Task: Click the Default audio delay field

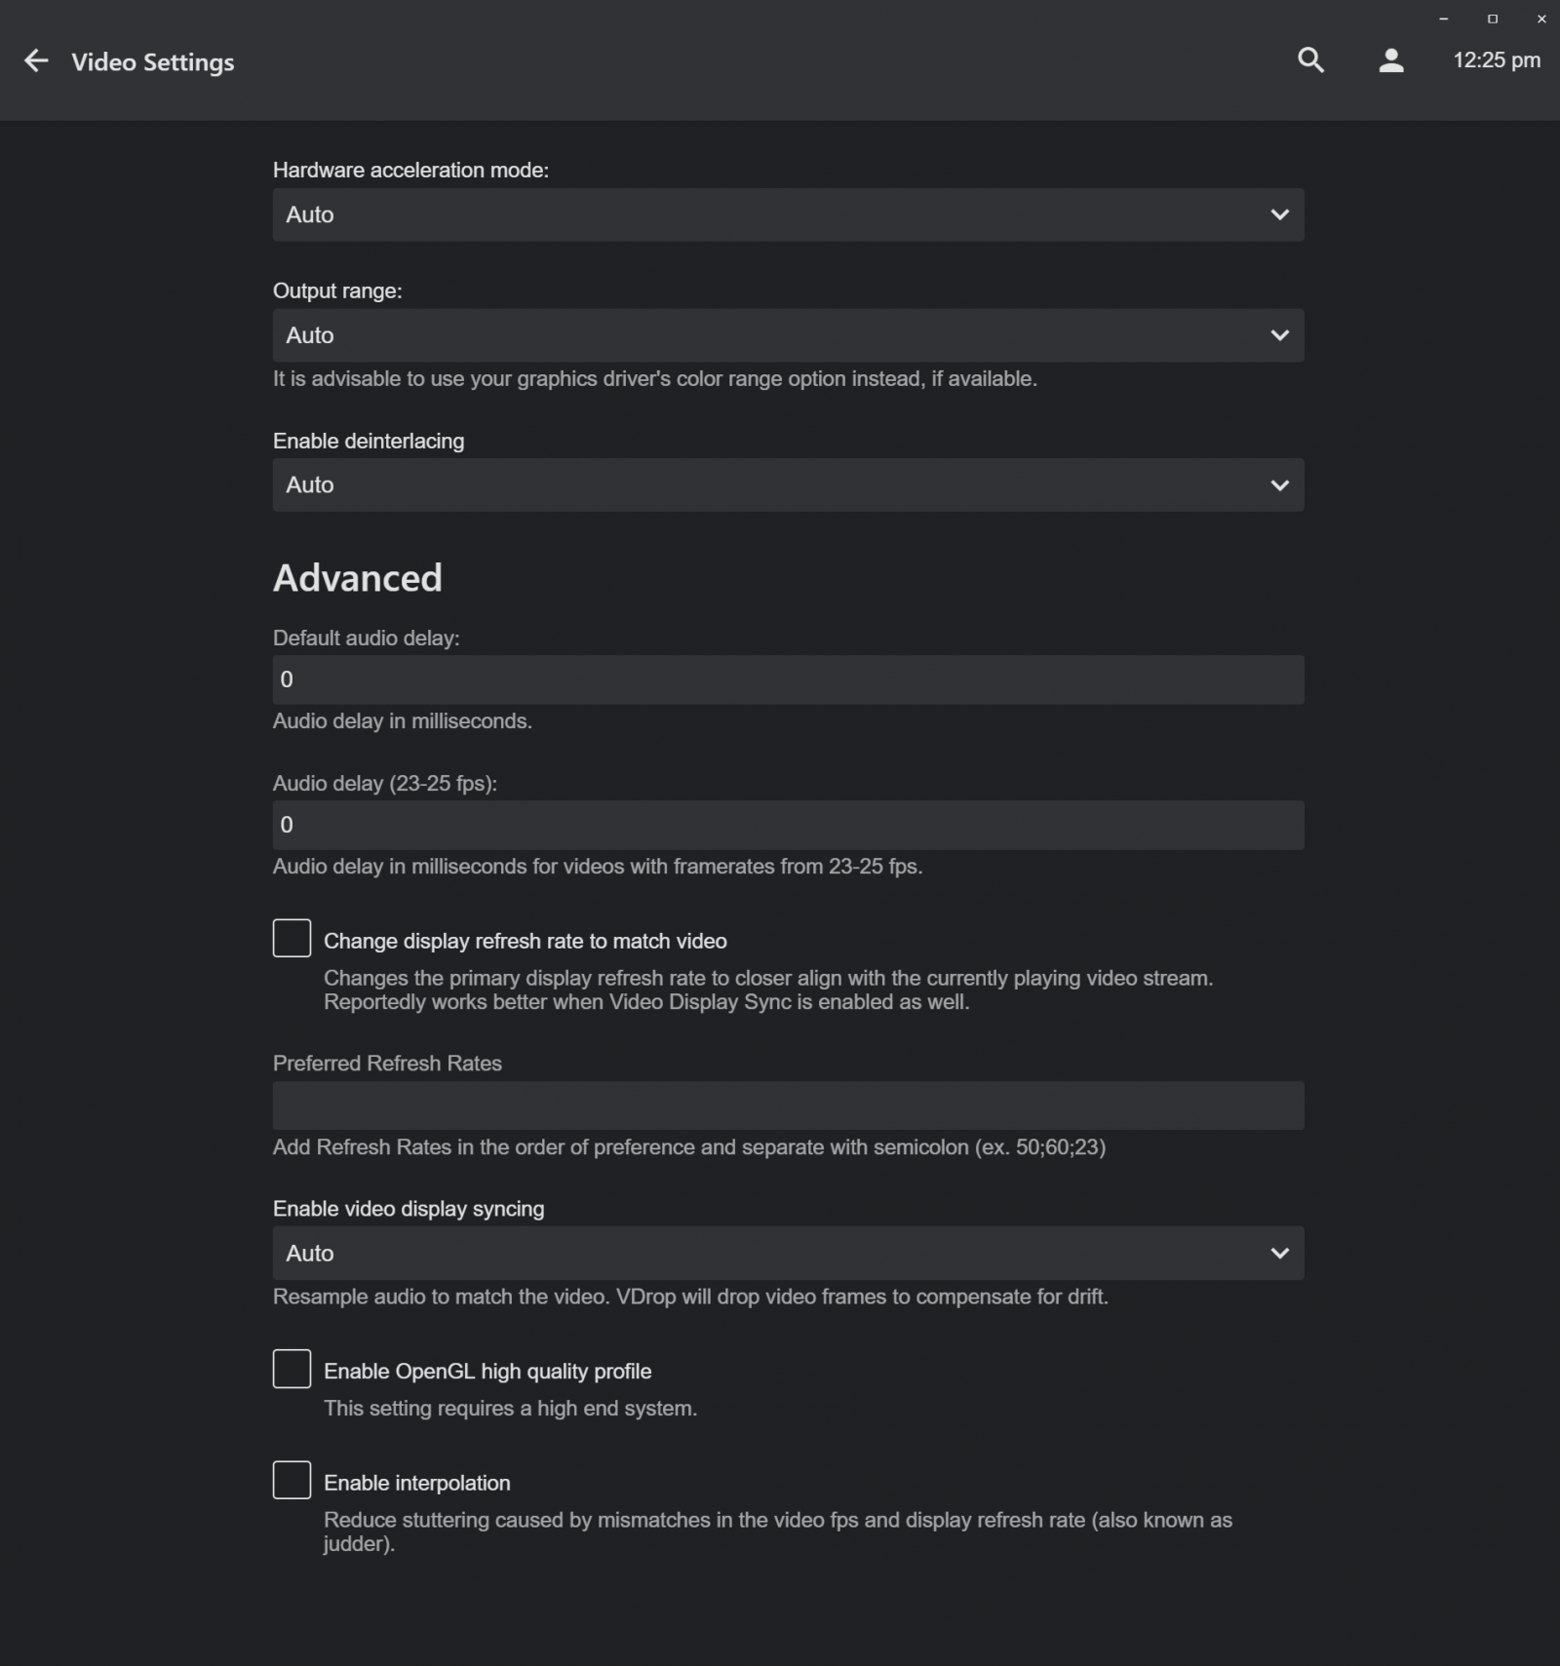Action: (788, 679)
